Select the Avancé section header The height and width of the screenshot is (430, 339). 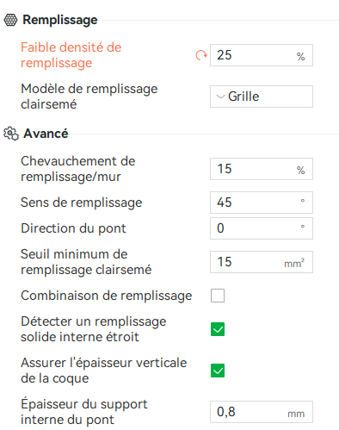click(46, 134)
